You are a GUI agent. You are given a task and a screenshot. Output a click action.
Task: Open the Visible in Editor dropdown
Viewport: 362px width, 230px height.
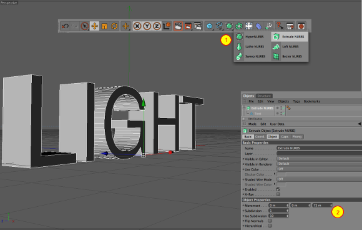(x=319, y=159)
